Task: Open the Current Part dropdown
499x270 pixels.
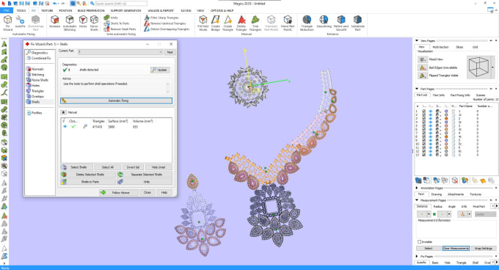Action: (x=120, y=52)
